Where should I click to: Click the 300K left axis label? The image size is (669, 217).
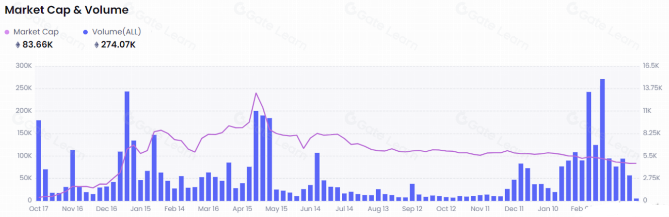tap(23, 66)
